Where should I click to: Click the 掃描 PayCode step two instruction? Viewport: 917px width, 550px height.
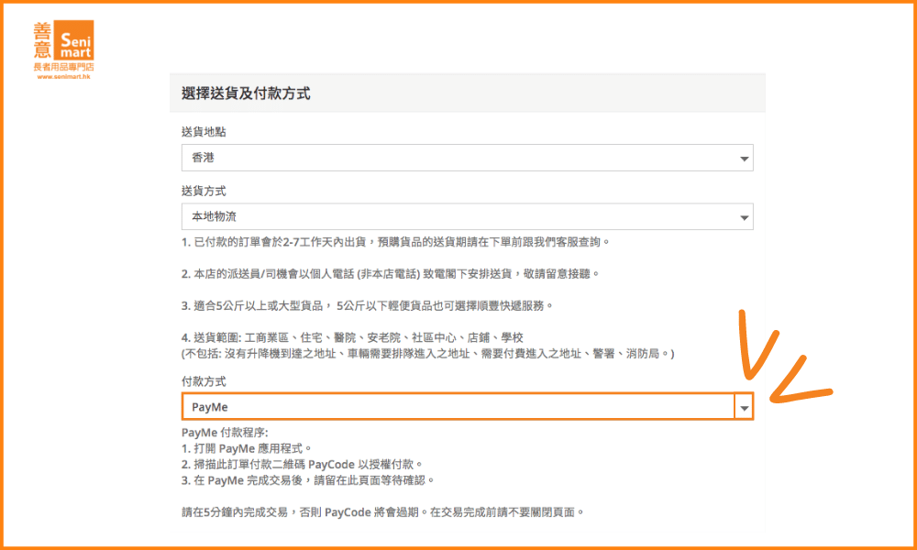click(303, 464)
